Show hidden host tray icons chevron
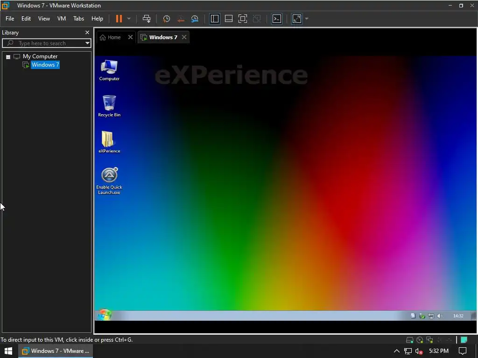Viewport: 478px width, 358px height. [397, 351]
